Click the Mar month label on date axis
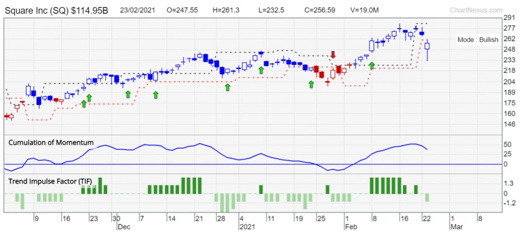 (457, 227)
